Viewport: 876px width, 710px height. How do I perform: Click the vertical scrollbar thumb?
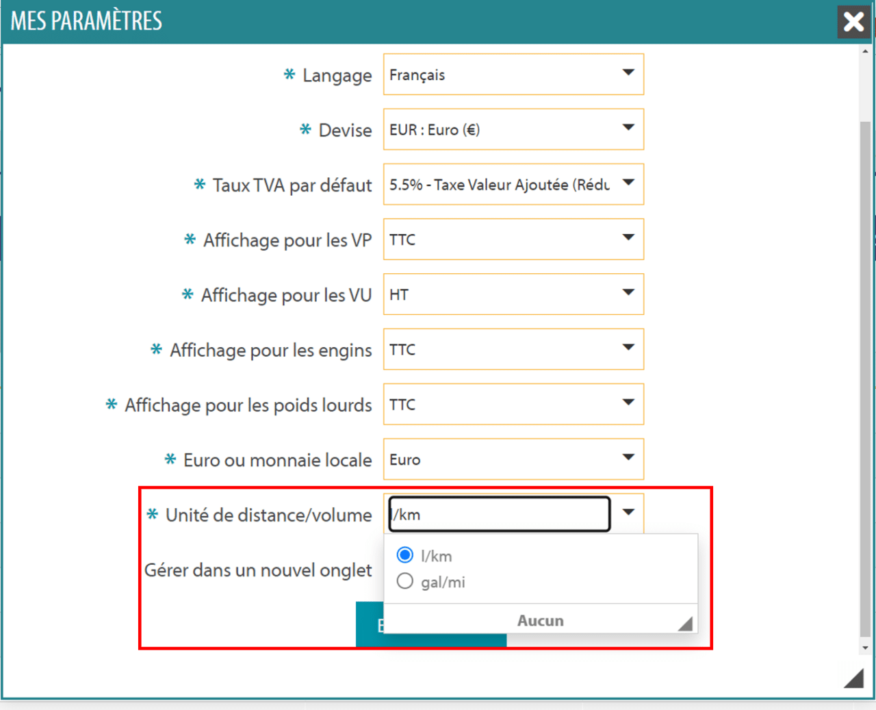[865, 377]
